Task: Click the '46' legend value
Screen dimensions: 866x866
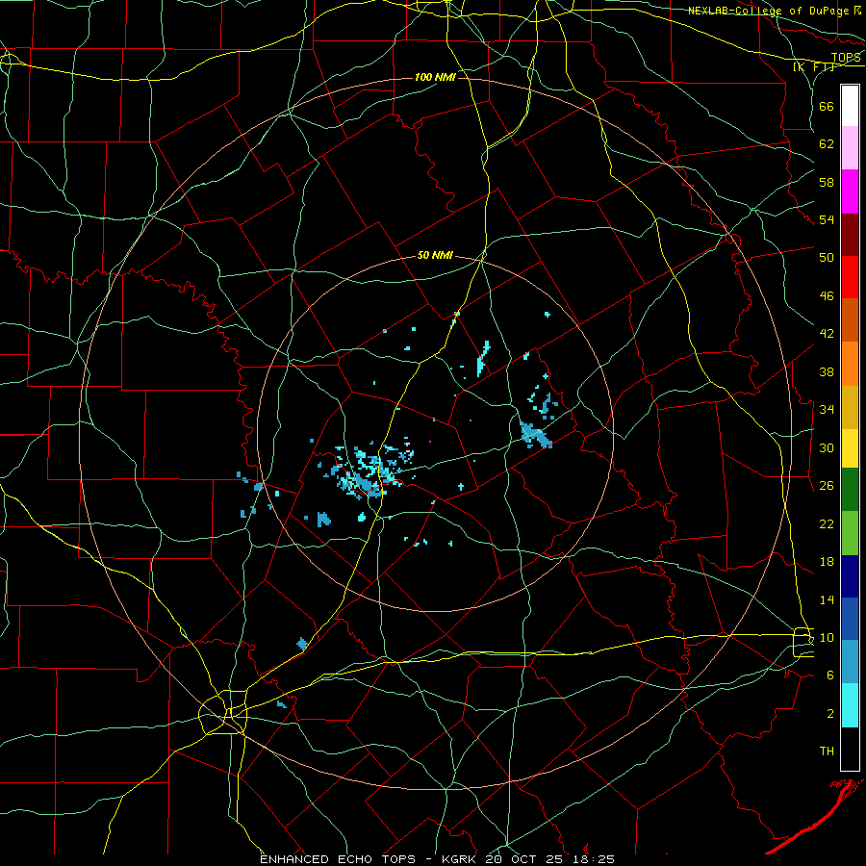Action: tap(827, 296)
